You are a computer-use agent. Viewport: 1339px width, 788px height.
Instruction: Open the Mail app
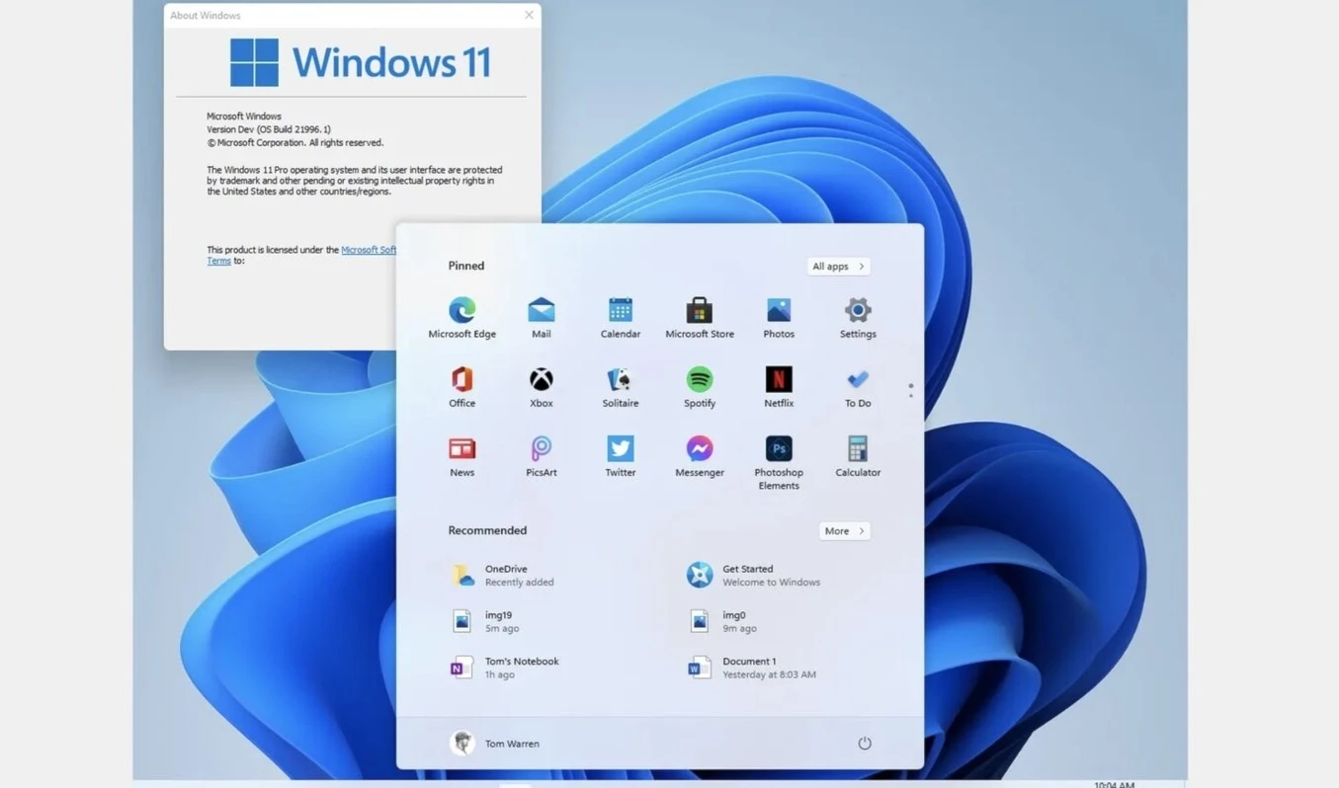pos(541,309)
